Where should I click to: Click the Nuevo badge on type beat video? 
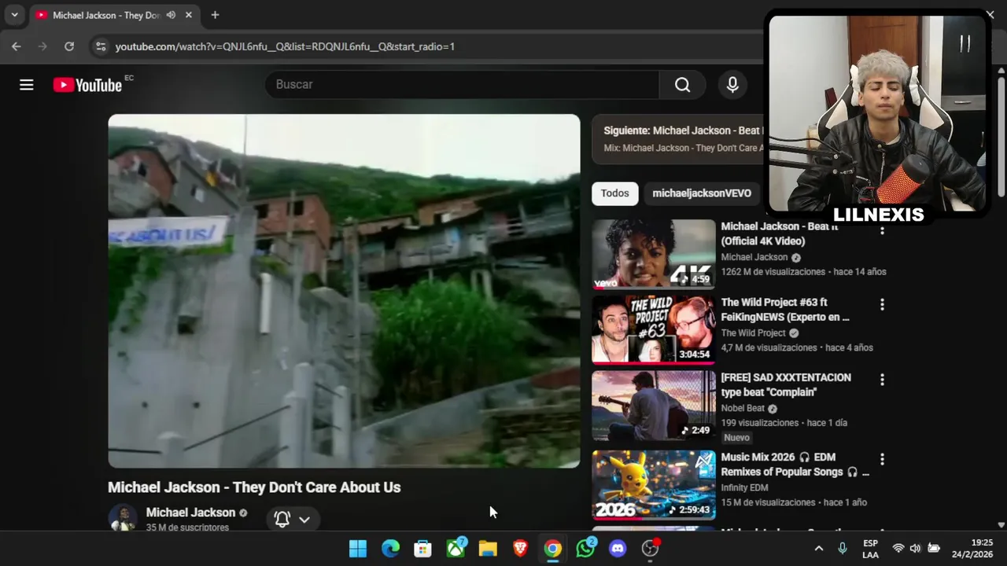click(736, 438)
